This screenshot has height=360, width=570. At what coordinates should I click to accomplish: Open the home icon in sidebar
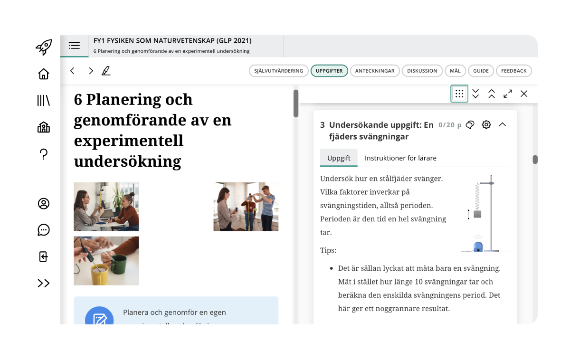tap(44, 74)
